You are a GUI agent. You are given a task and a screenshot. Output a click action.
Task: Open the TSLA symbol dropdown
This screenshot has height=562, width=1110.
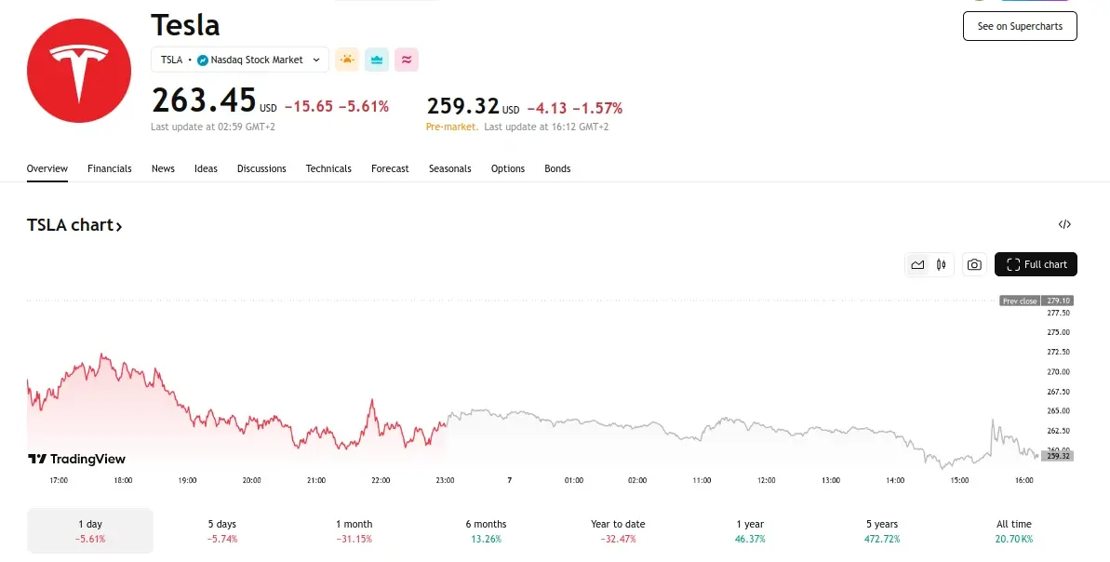(315, 59)
